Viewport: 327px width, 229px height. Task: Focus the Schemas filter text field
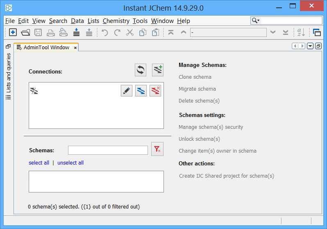pos(108,150)
